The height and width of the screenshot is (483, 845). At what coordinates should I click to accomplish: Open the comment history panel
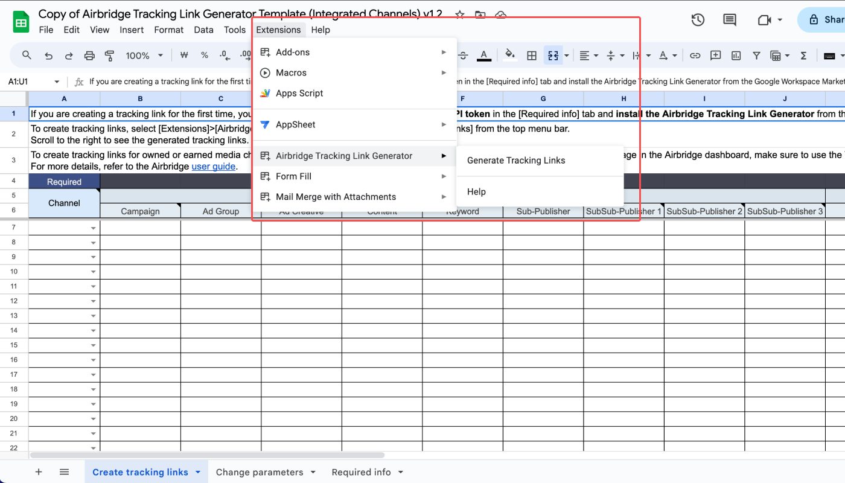(x=729, y=20)
